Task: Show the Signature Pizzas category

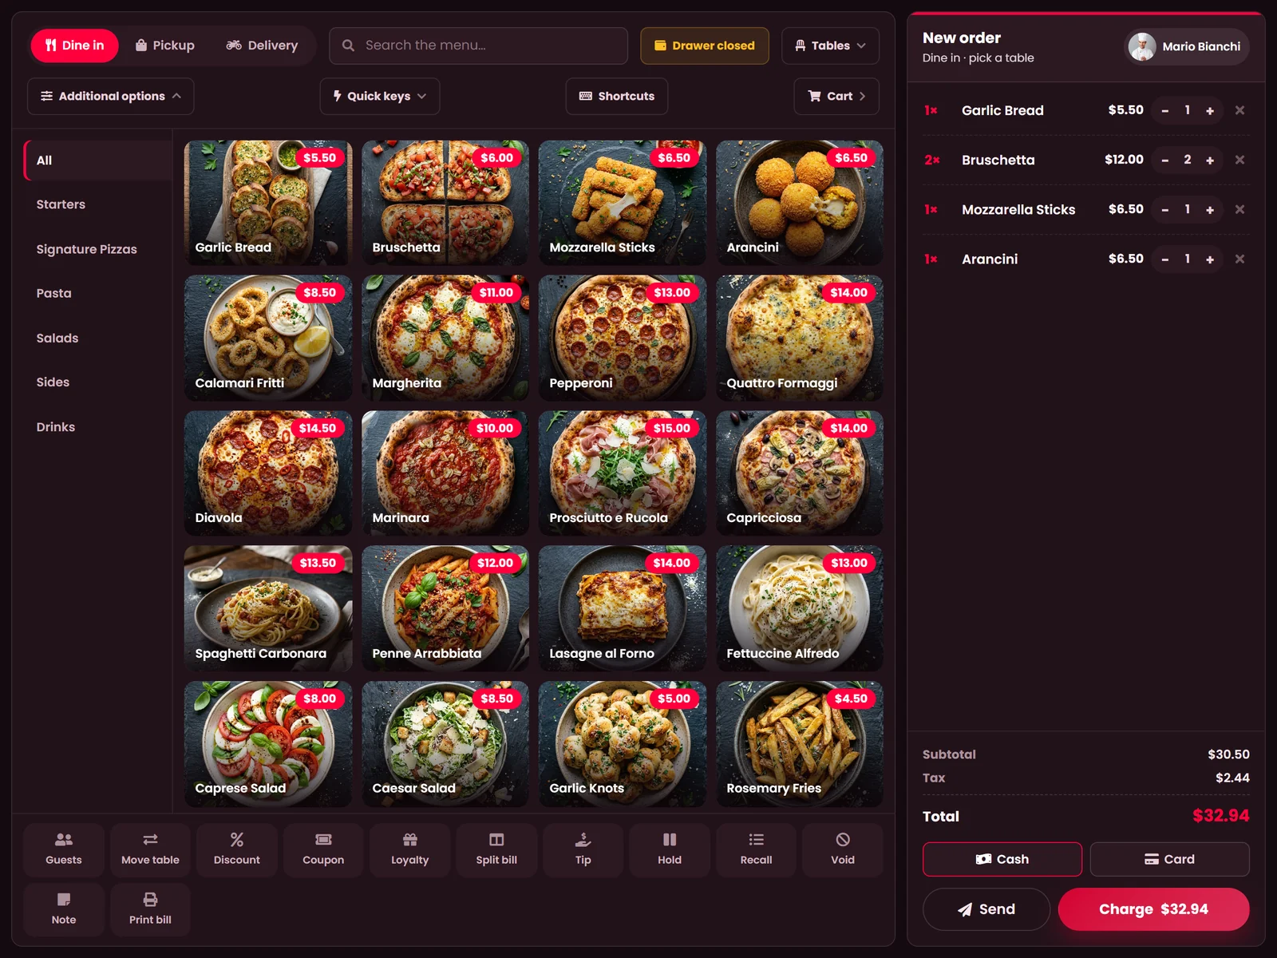Action: (x=99, y=249)
